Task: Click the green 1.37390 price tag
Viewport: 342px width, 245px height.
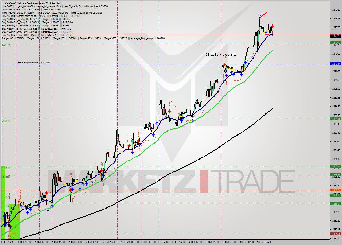Action: [x=336, y=43]
